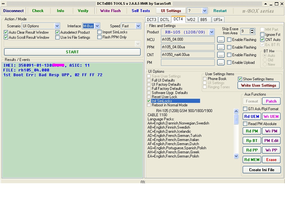285x201 pixels.
Task: Check Reset User Lock option
Action: point(149,97)
